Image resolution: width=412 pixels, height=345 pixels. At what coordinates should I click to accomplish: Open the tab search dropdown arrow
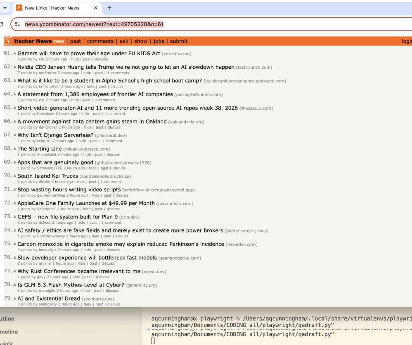pyautogui.click(x=5, y=8)
